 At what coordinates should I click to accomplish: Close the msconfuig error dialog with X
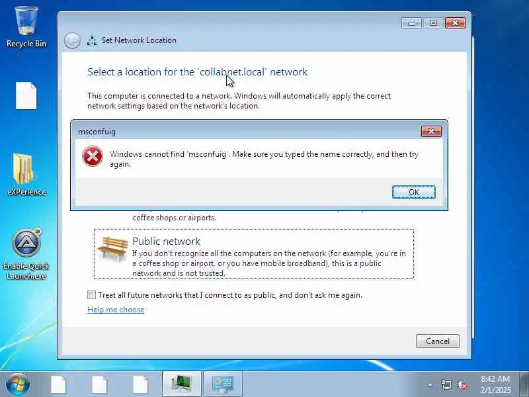click(x=431, y=131)
